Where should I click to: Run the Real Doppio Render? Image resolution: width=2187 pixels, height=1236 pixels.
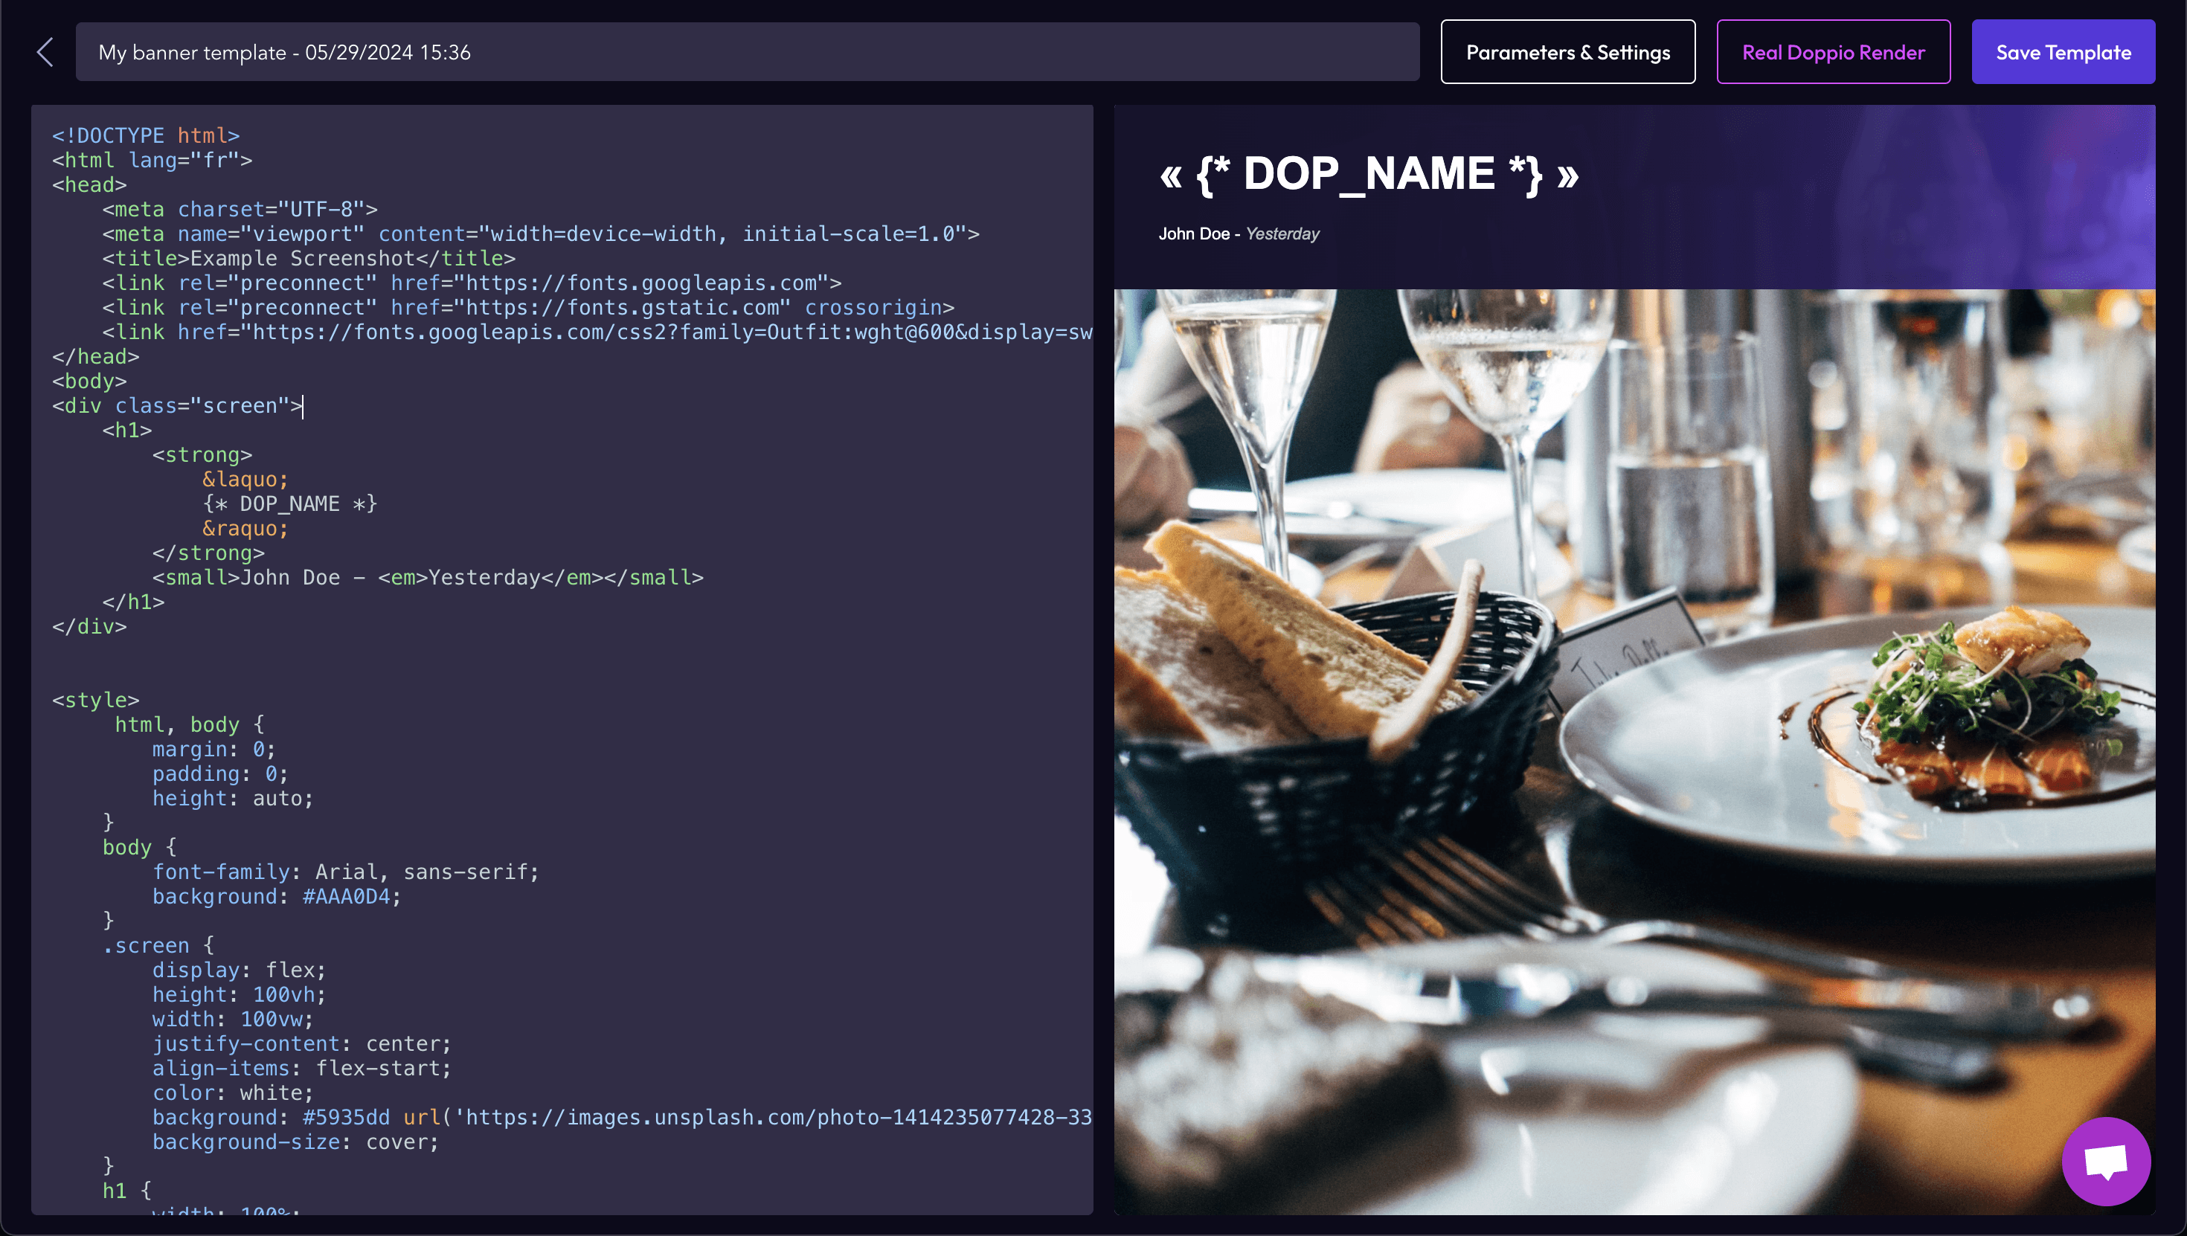click(x=1833, y=52)
